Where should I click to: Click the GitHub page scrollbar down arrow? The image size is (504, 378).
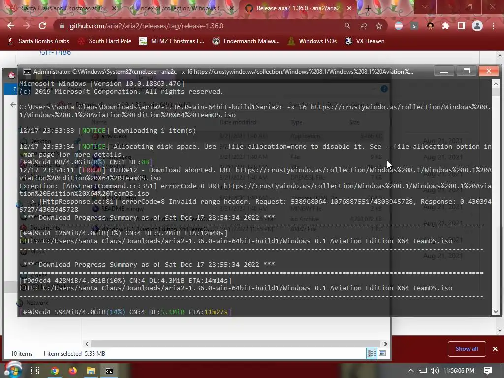(500, 330)
